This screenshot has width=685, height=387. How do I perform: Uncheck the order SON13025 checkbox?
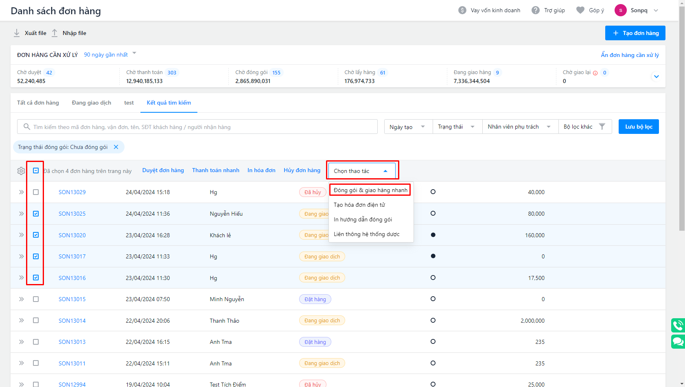[x=36, y=214]
